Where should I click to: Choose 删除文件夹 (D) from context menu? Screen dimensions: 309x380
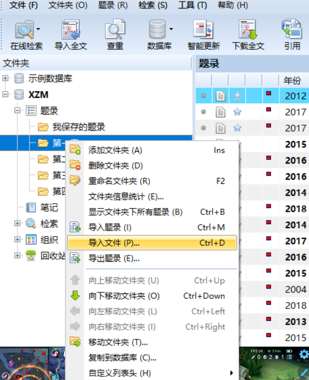pos(152,166)
